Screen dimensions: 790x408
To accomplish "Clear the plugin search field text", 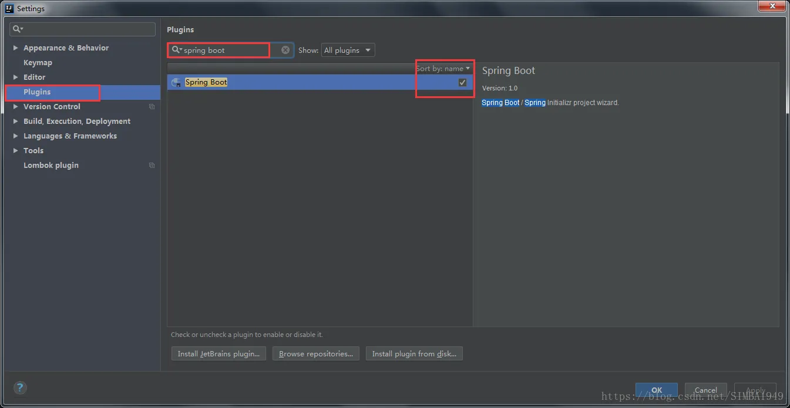I will tap(285, 50).
